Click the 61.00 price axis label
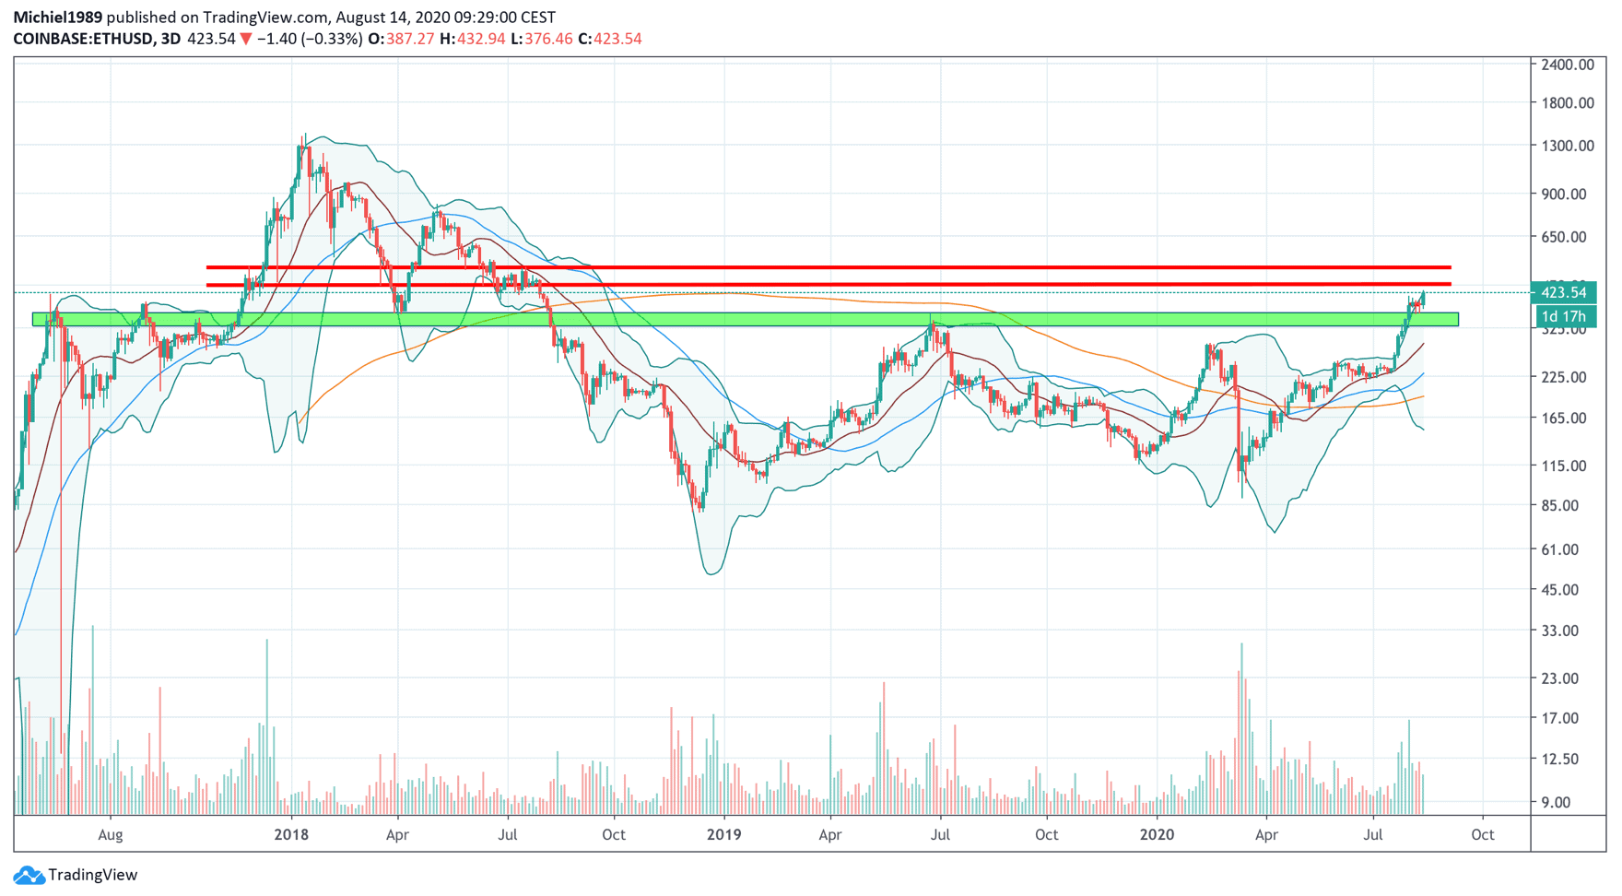This screenshot has width=1622, height=896. tap(1560, 549)
